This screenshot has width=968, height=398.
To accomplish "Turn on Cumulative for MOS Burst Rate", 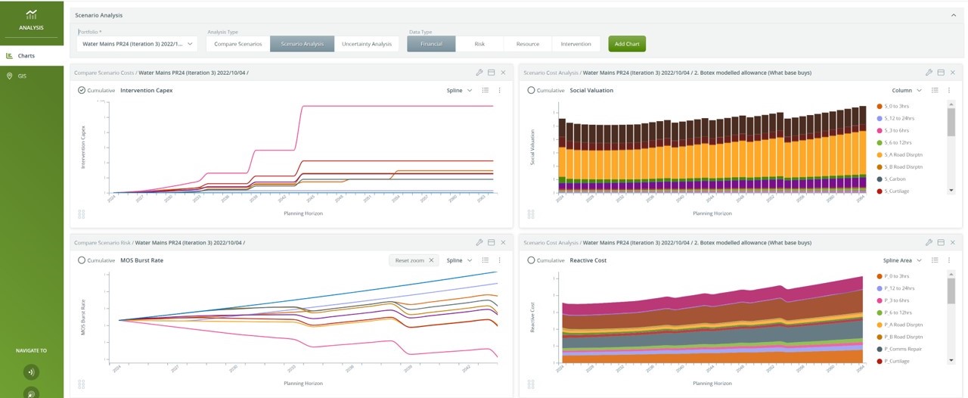I will [82, 260].
